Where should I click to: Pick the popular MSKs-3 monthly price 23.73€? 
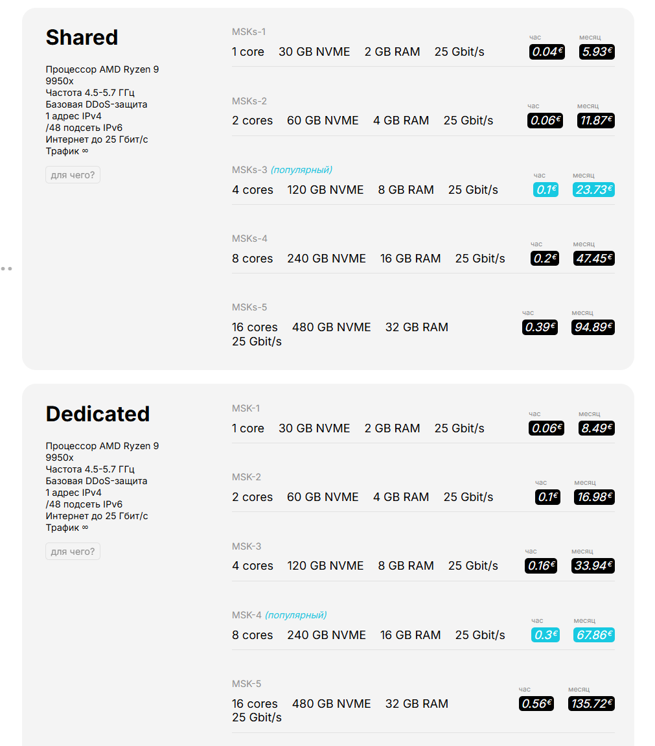pyautogui.click(x=593, y=190)
